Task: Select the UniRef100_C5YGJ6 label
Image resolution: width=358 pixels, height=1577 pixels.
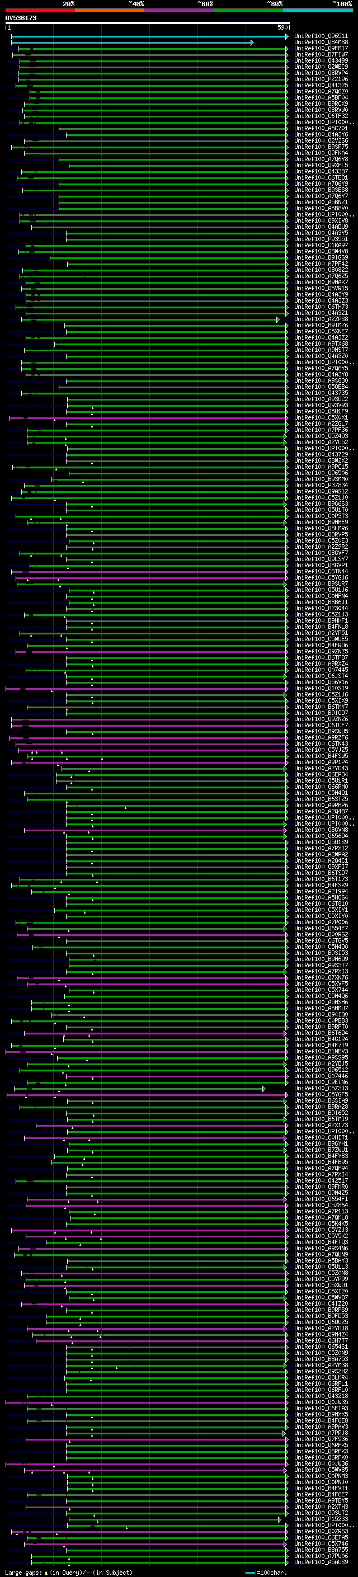Action: click(x=321, y=577)
